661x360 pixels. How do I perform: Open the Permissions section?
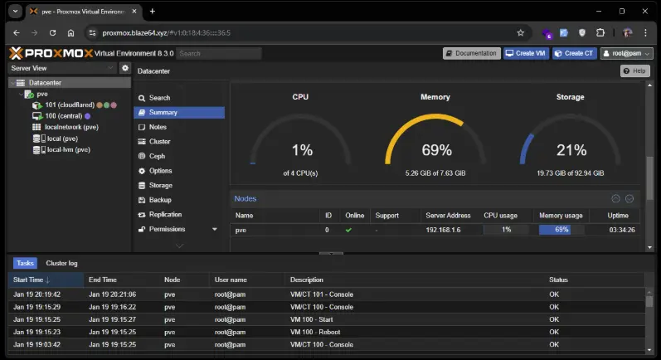167,229
